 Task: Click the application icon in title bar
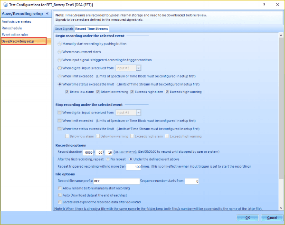tap(4, 4)
